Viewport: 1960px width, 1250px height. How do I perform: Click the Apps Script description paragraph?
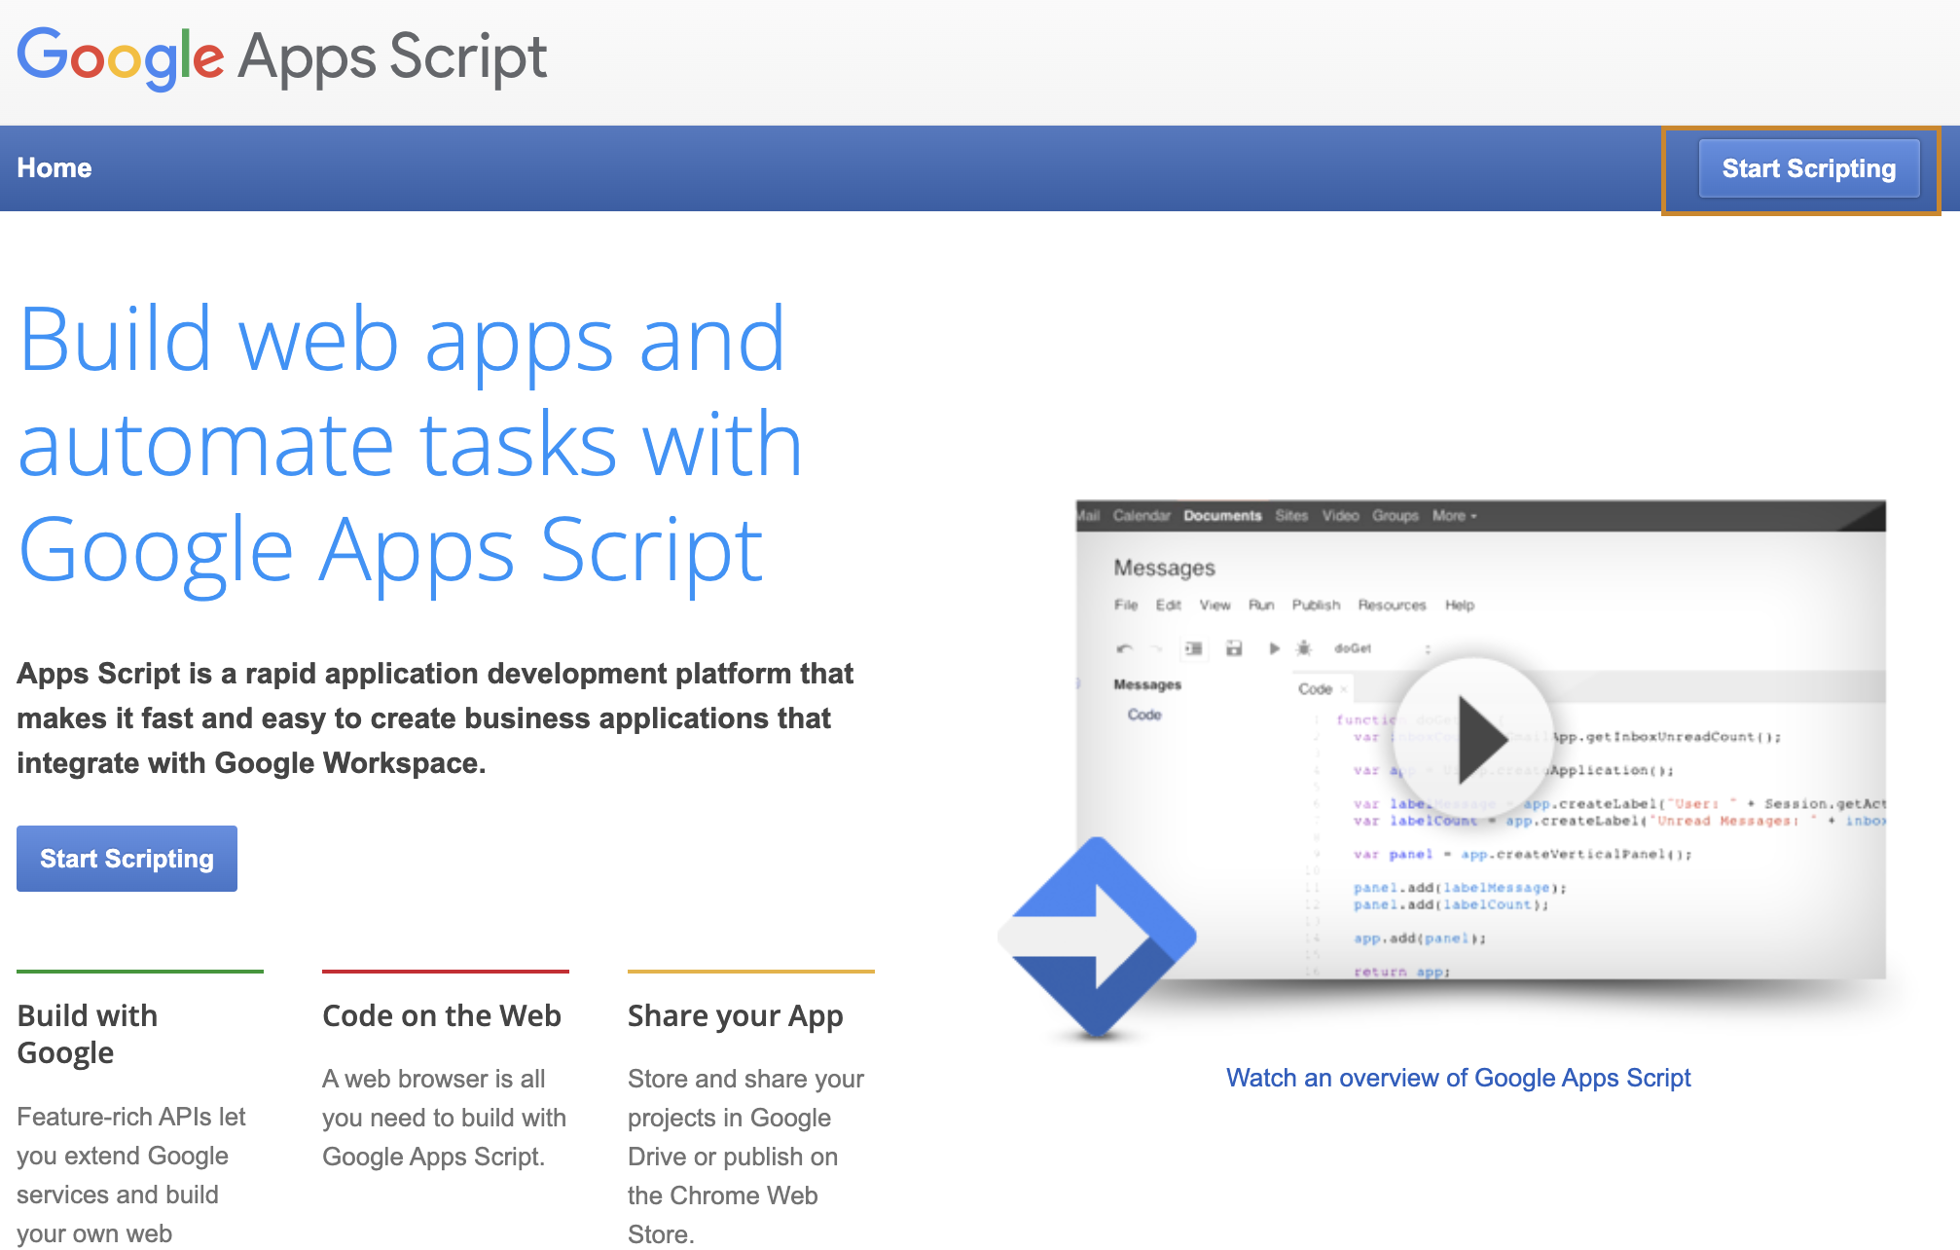click(x=435, y=718)
